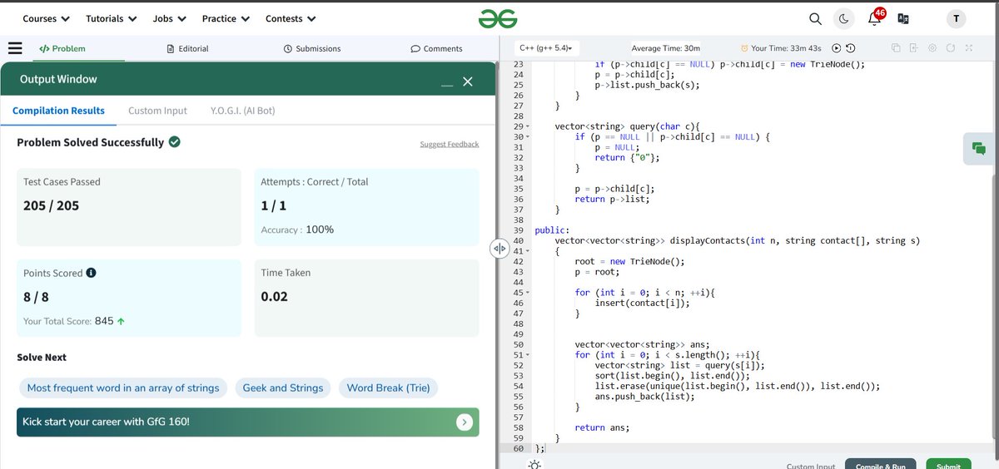Reset the timer history icon
The height and width of the screenshot is (469, 999).
(x=850, y=48)
